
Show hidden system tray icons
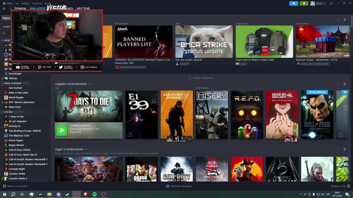(300, 194)
